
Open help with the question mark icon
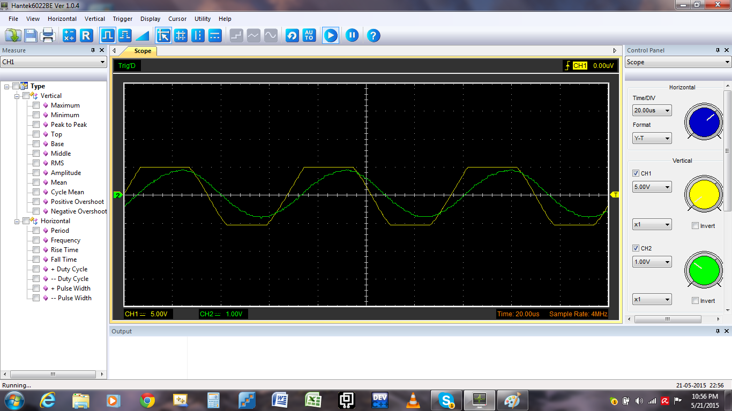point(374,36)
